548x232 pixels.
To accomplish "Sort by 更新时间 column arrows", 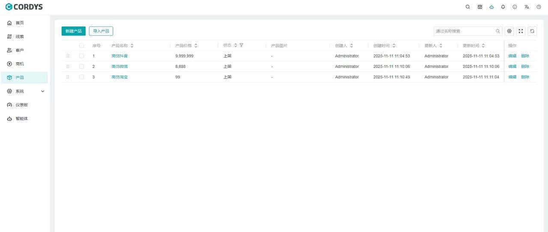I will tap(483, 45).
